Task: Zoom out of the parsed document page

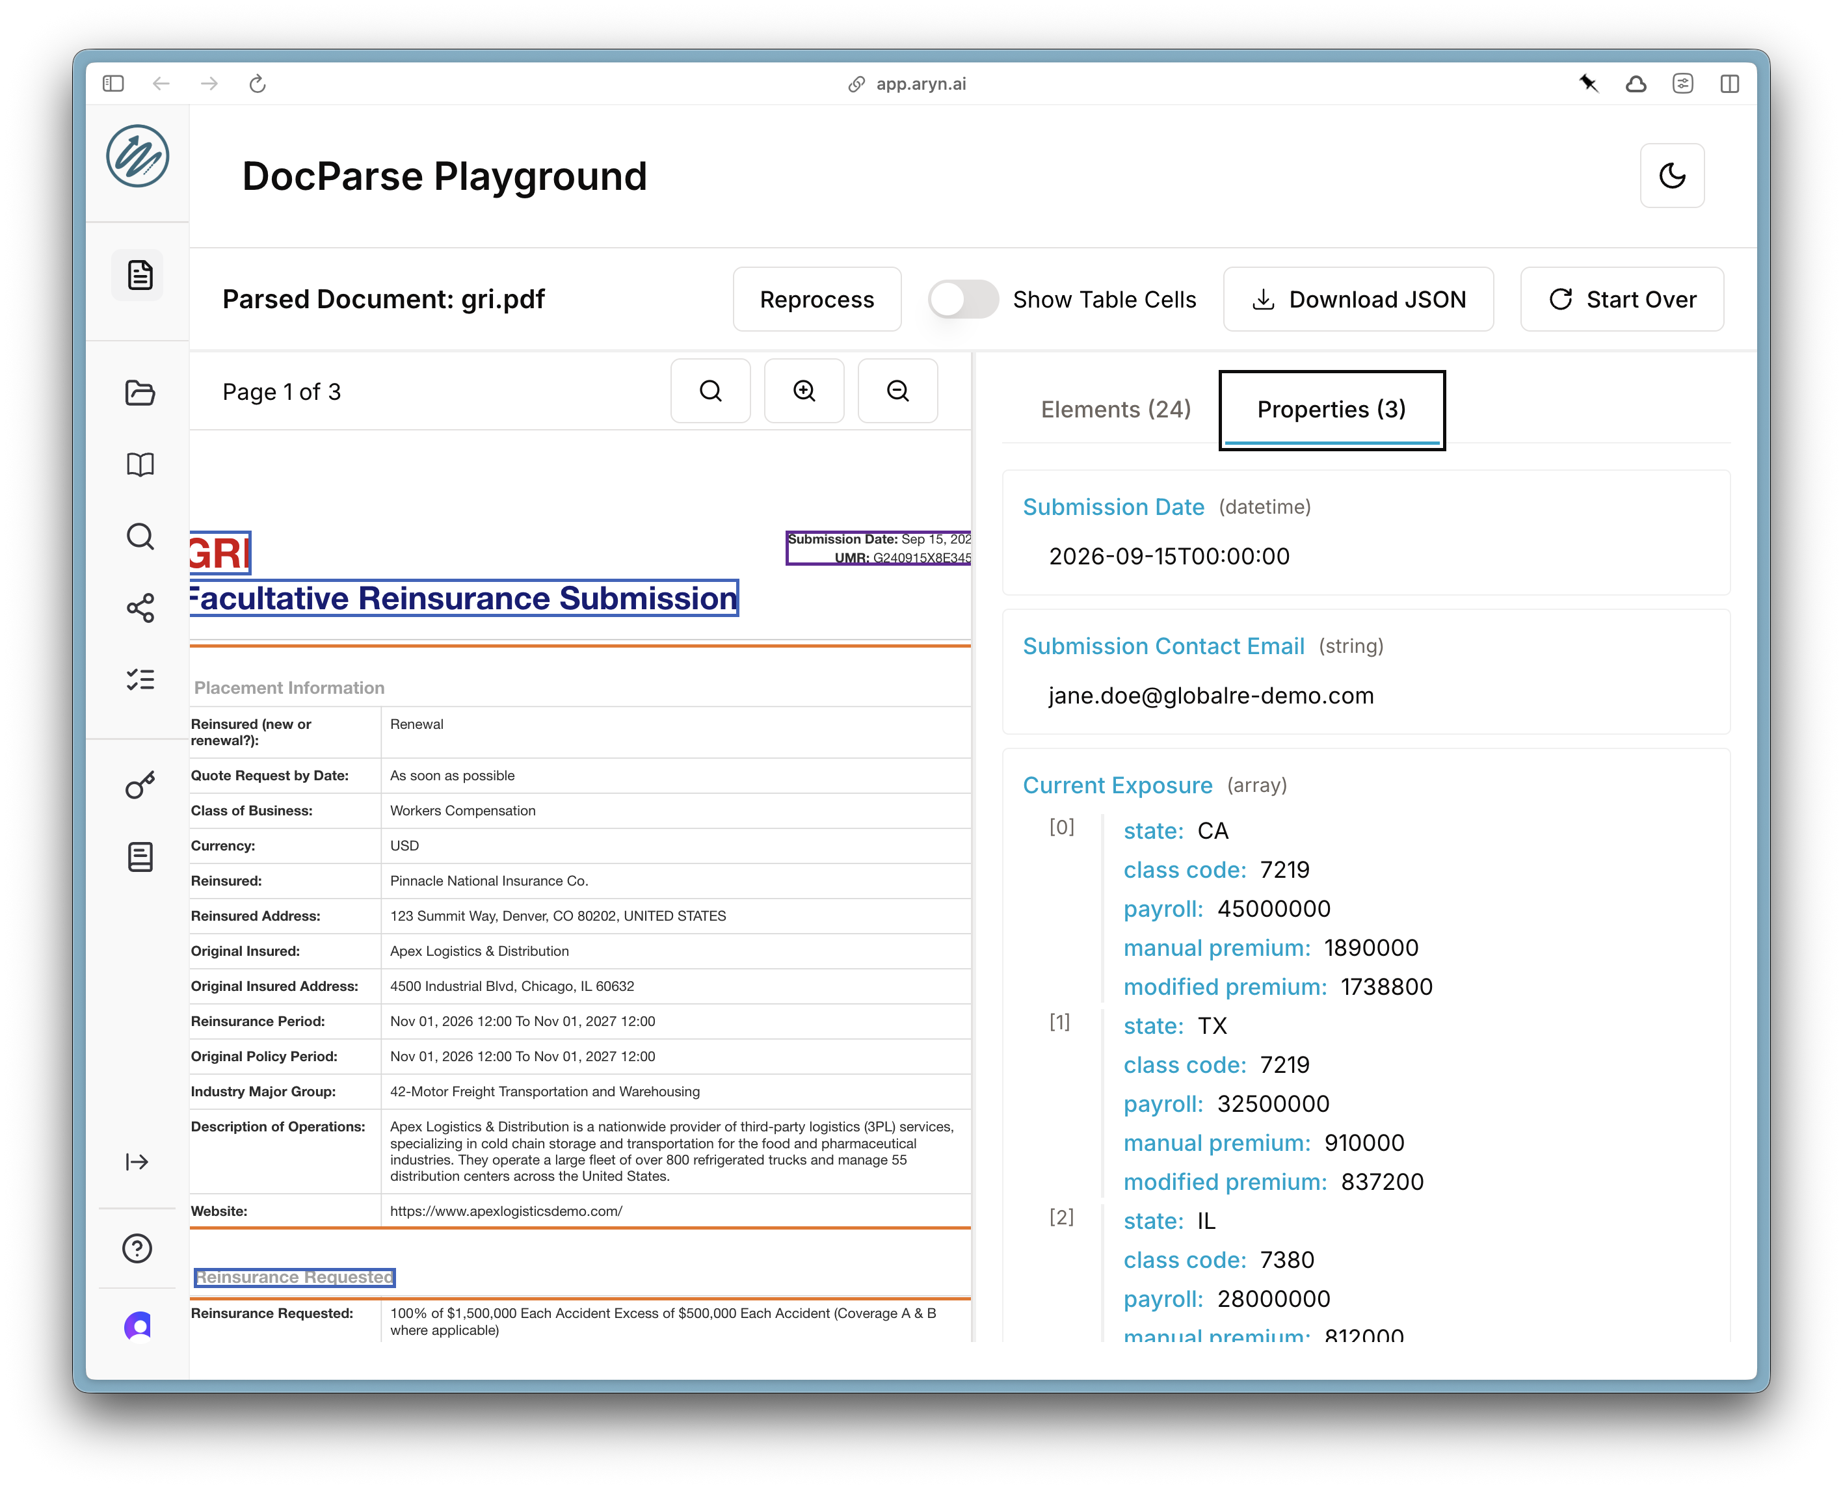Action: click(x=897, y=391)
